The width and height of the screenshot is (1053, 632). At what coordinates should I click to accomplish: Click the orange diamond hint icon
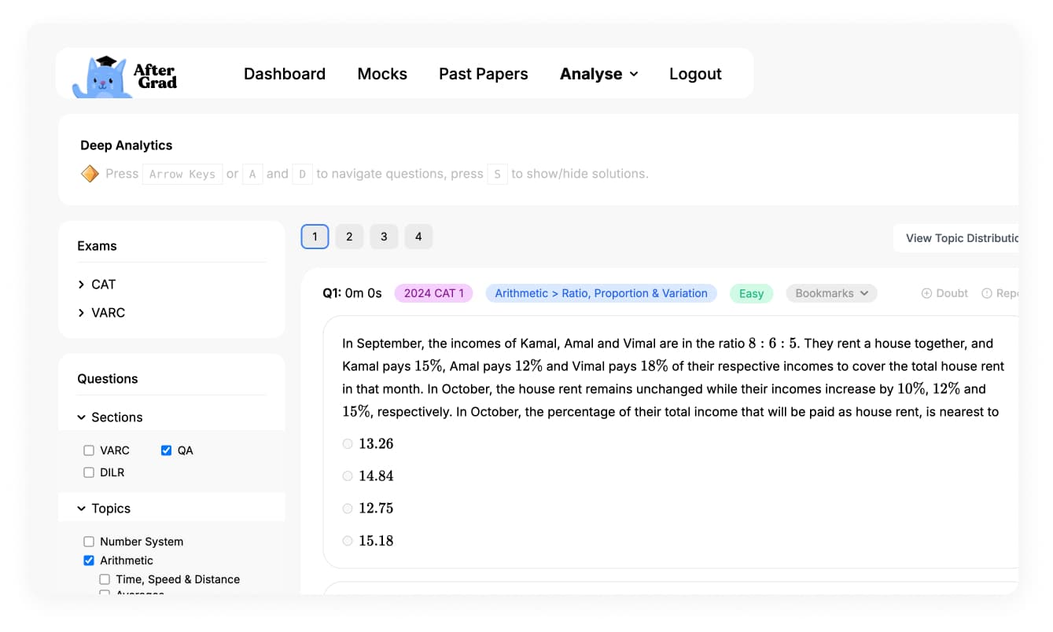pos(90,174)
